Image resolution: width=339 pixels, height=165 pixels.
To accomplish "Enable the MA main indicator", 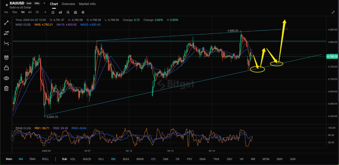I will 21,159.
